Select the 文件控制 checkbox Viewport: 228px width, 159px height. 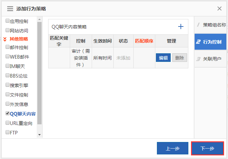point(8,94)
